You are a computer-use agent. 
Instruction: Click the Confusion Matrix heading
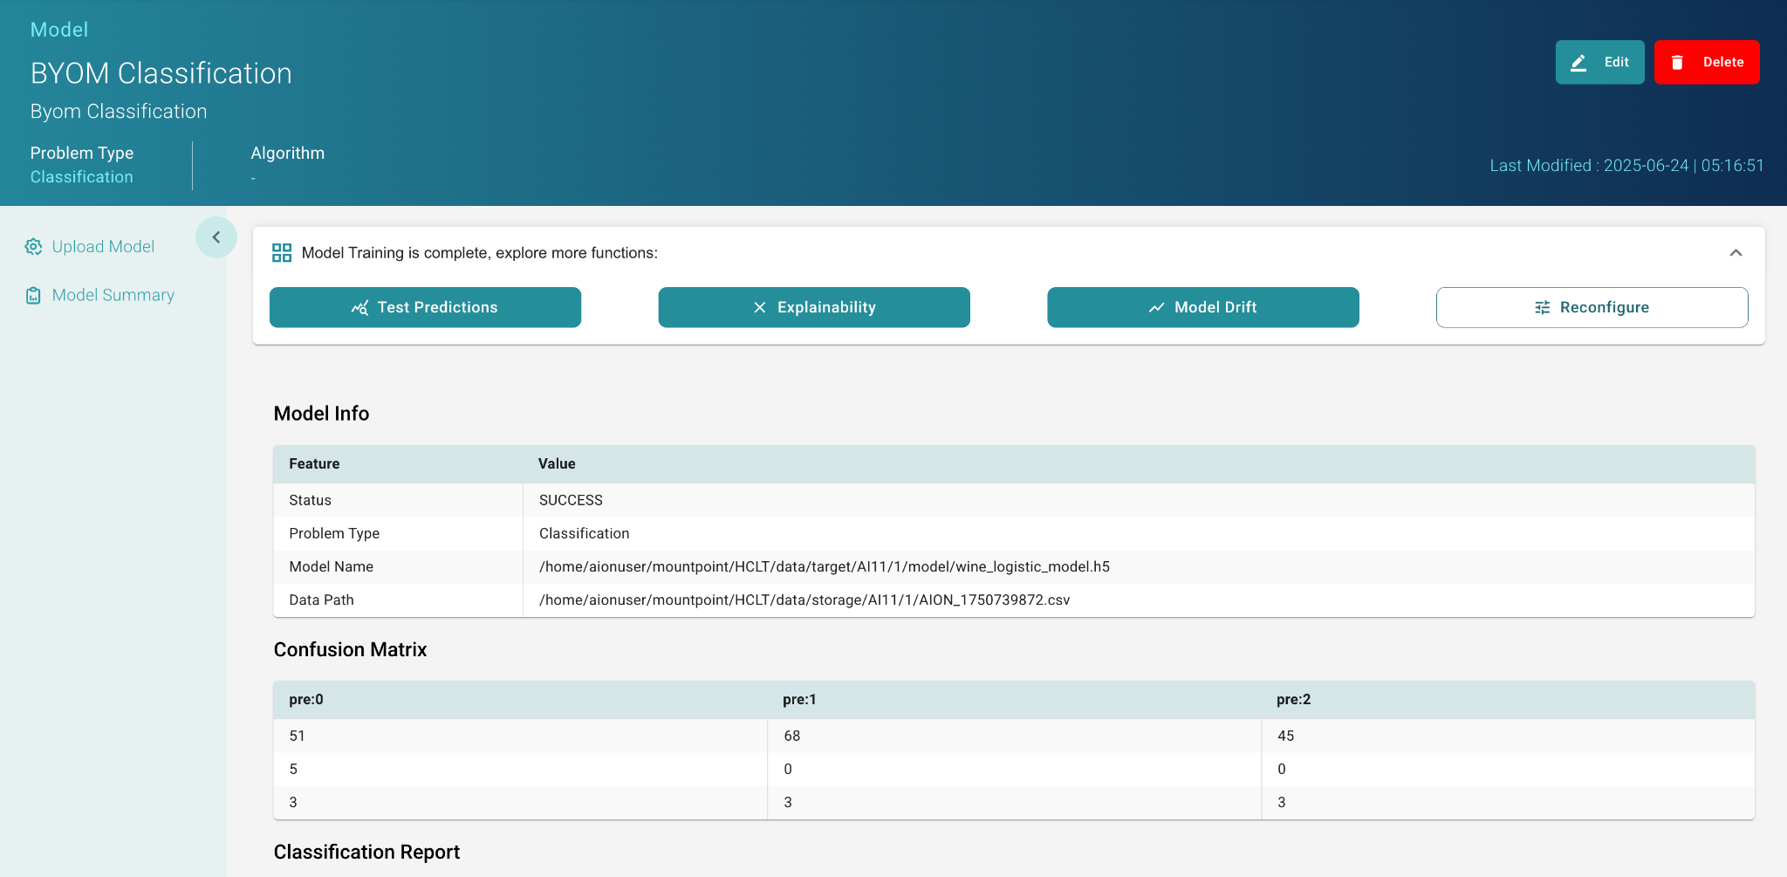tap(350, 650)
